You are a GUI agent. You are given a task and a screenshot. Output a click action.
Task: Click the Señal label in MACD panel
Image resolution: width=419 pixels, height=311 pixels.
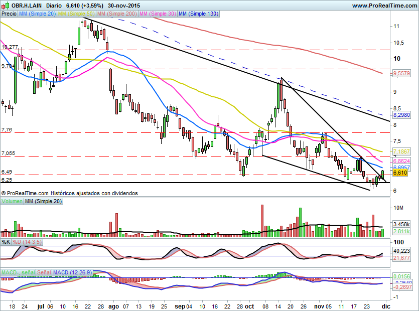[x=44, y=272]
